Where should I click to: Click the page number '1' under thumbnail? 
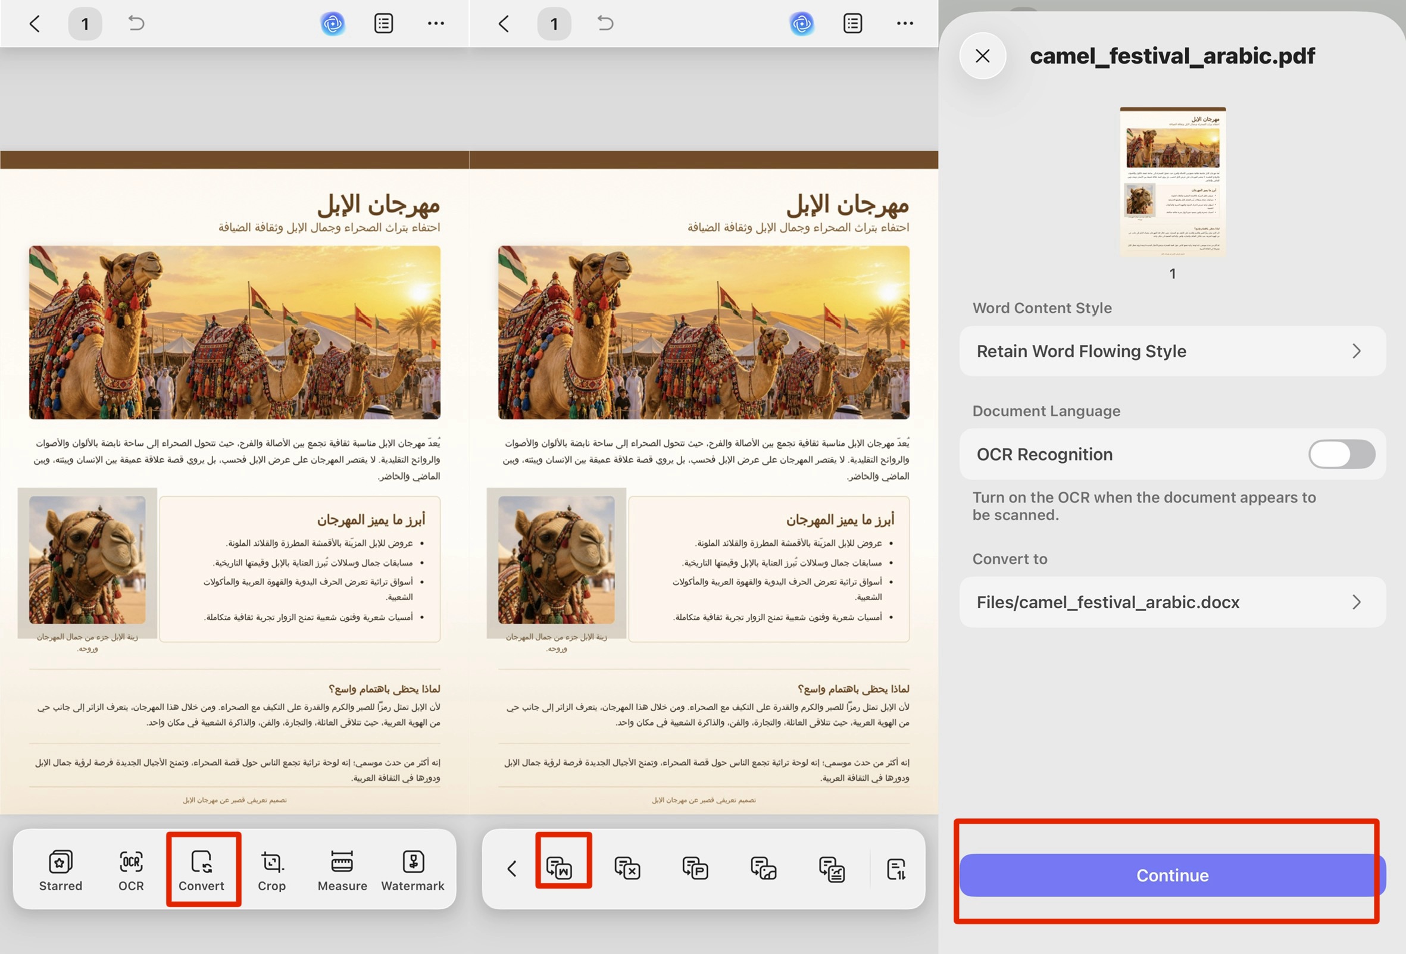tap(1173, 273)
